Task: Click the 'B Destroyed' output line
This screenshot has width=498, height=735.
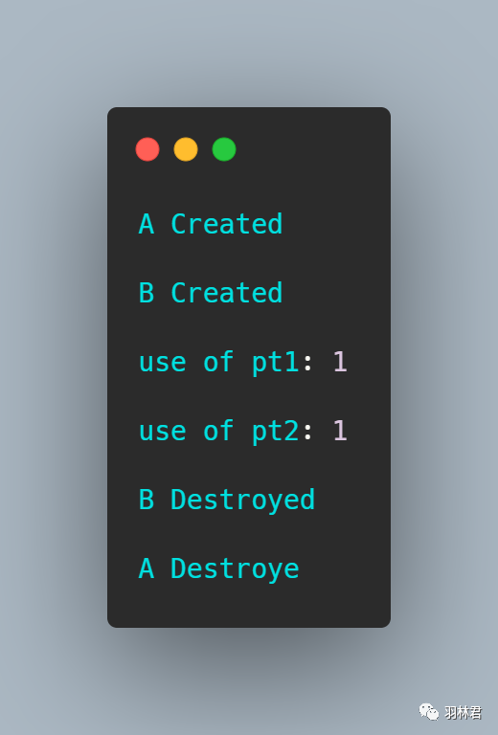Action: [x=227, y=501]
